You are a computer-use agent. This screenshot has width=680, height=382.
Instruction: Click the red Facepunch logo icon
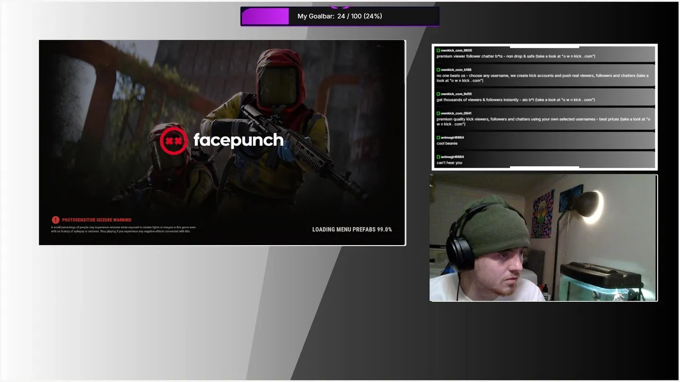[174, 141]
